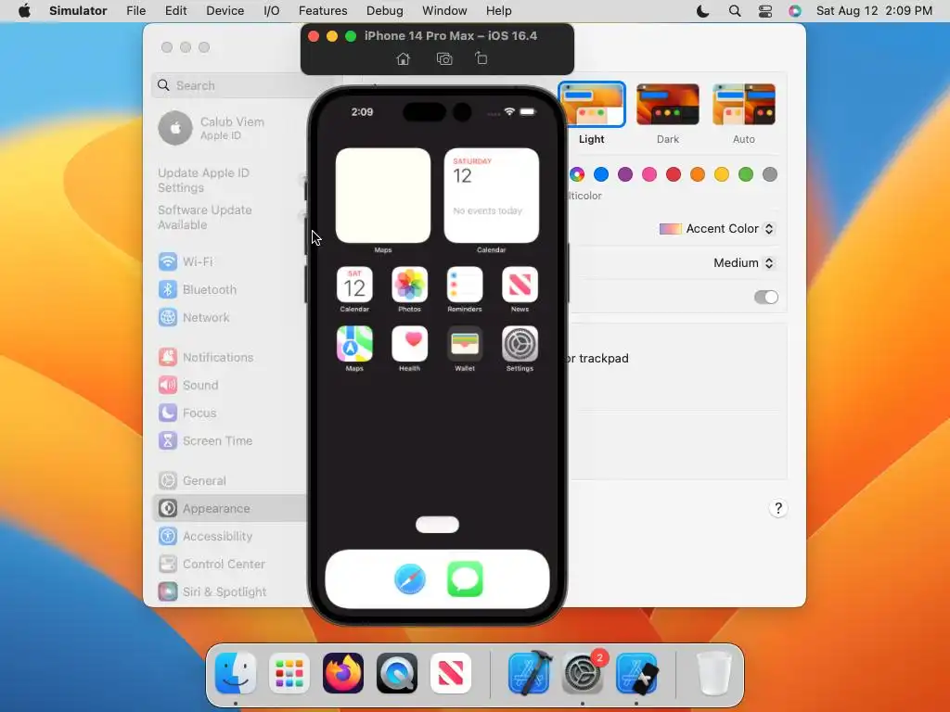This screenshot has width=950, height=712.
Task: Open System Settings from the Dock
Action: tap(583, 673)
